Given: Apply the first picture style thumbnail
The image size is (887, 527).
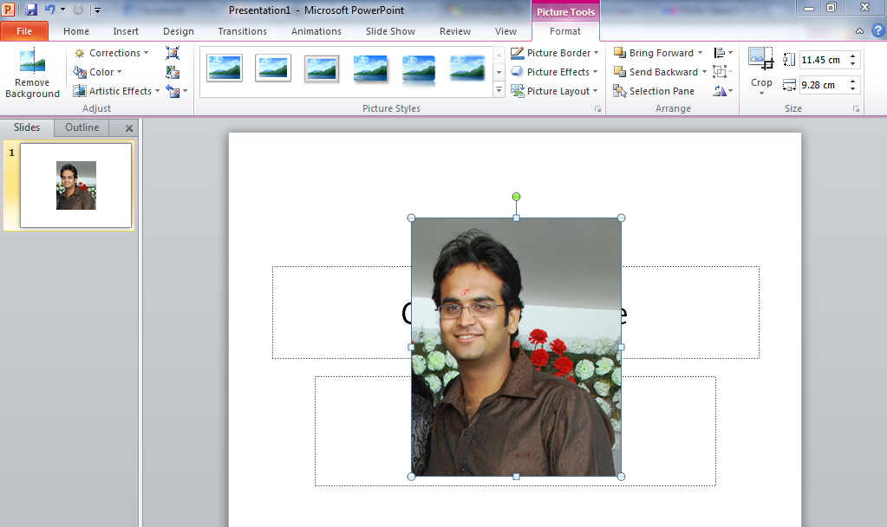Looking at the screenshot, I should 225,68.
